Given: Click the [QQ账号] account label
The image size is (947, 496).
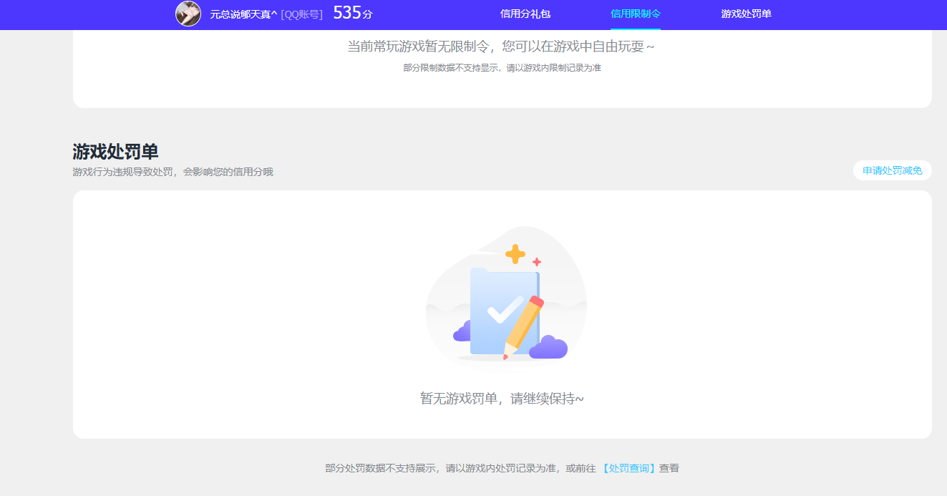Looking at the screenshot, I should tap(301, 14).
